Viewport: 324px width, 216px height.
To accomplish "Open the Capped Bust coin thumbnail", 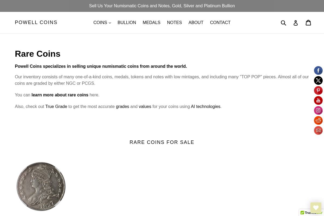I will point(41,186).
